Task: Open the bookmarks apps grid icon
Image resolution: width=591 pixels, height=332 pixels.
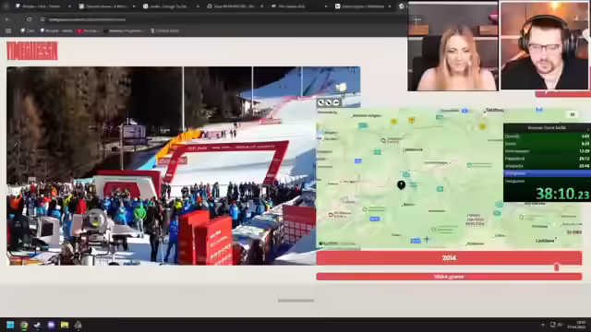Action: 8,30
